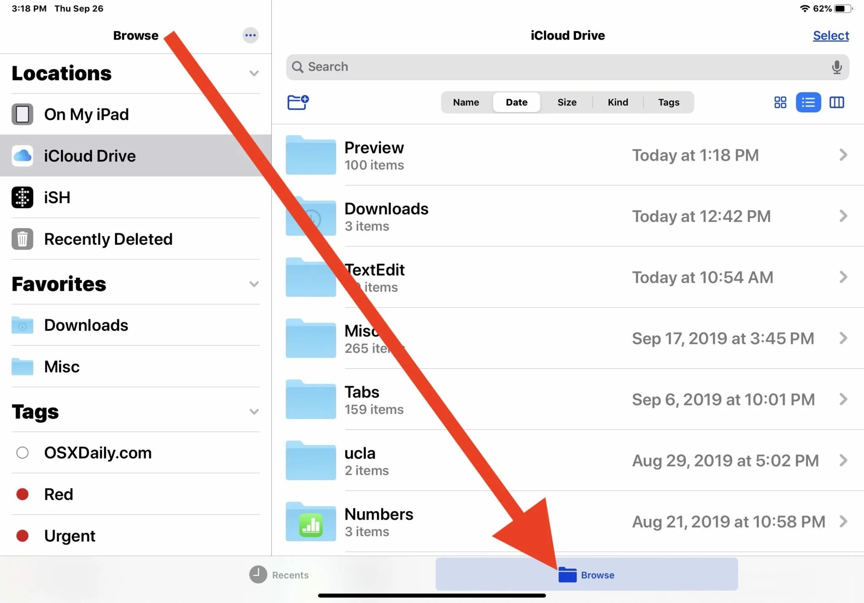Viewport: 864px width, 603px height.
Task: Tap 'Today at 12:42 PM' date
Action: [x=701, y=216]
